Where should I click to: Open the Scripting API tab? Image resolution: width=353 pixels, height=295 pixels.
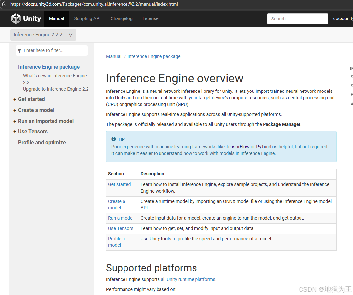tap(88, 19)
